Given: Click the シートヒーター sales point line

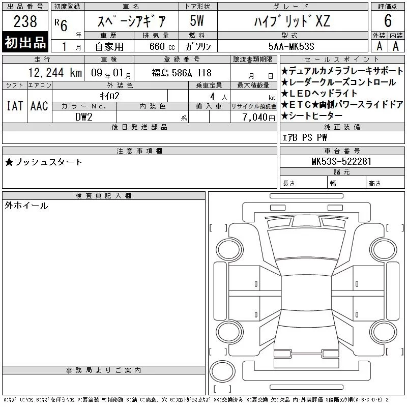Looking at the screenshot, I should click(x=312, y=116).
